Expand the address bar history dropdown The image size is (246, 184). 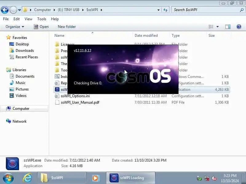[158, 10]
